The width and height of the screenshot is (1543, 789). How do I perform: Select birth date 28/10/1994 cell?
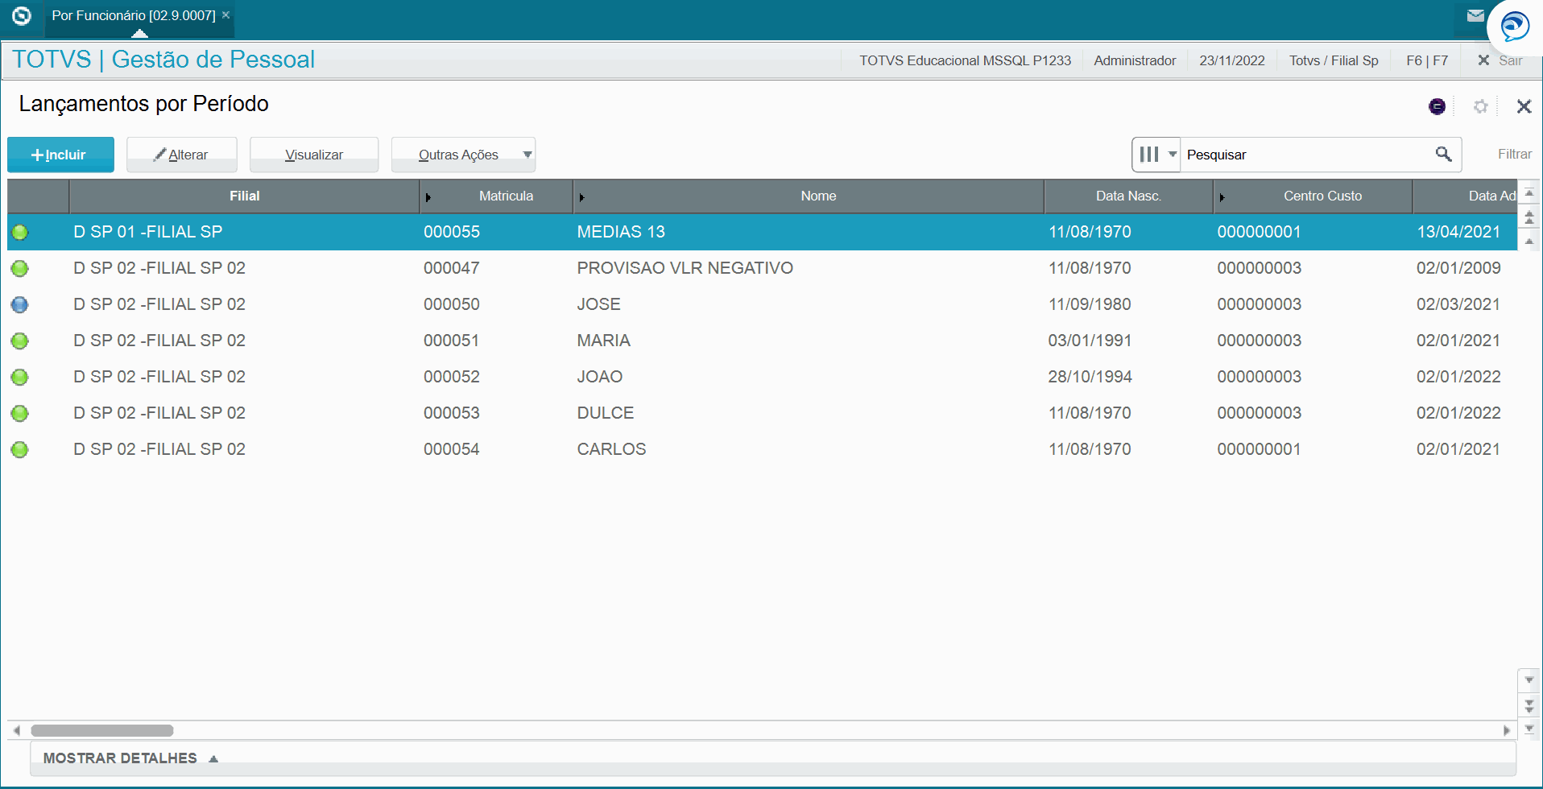tap(1090, 377)
